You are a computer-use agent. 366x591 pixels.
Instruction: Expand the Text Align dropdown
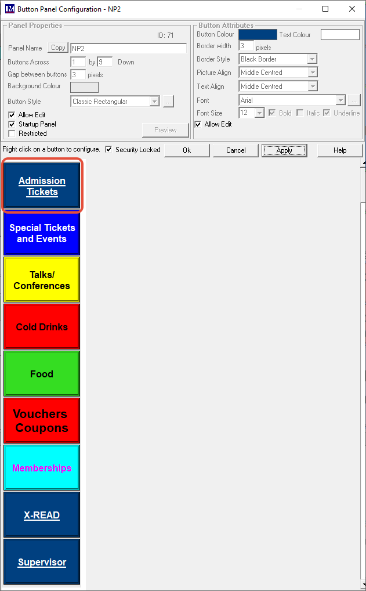click(313, 87)
